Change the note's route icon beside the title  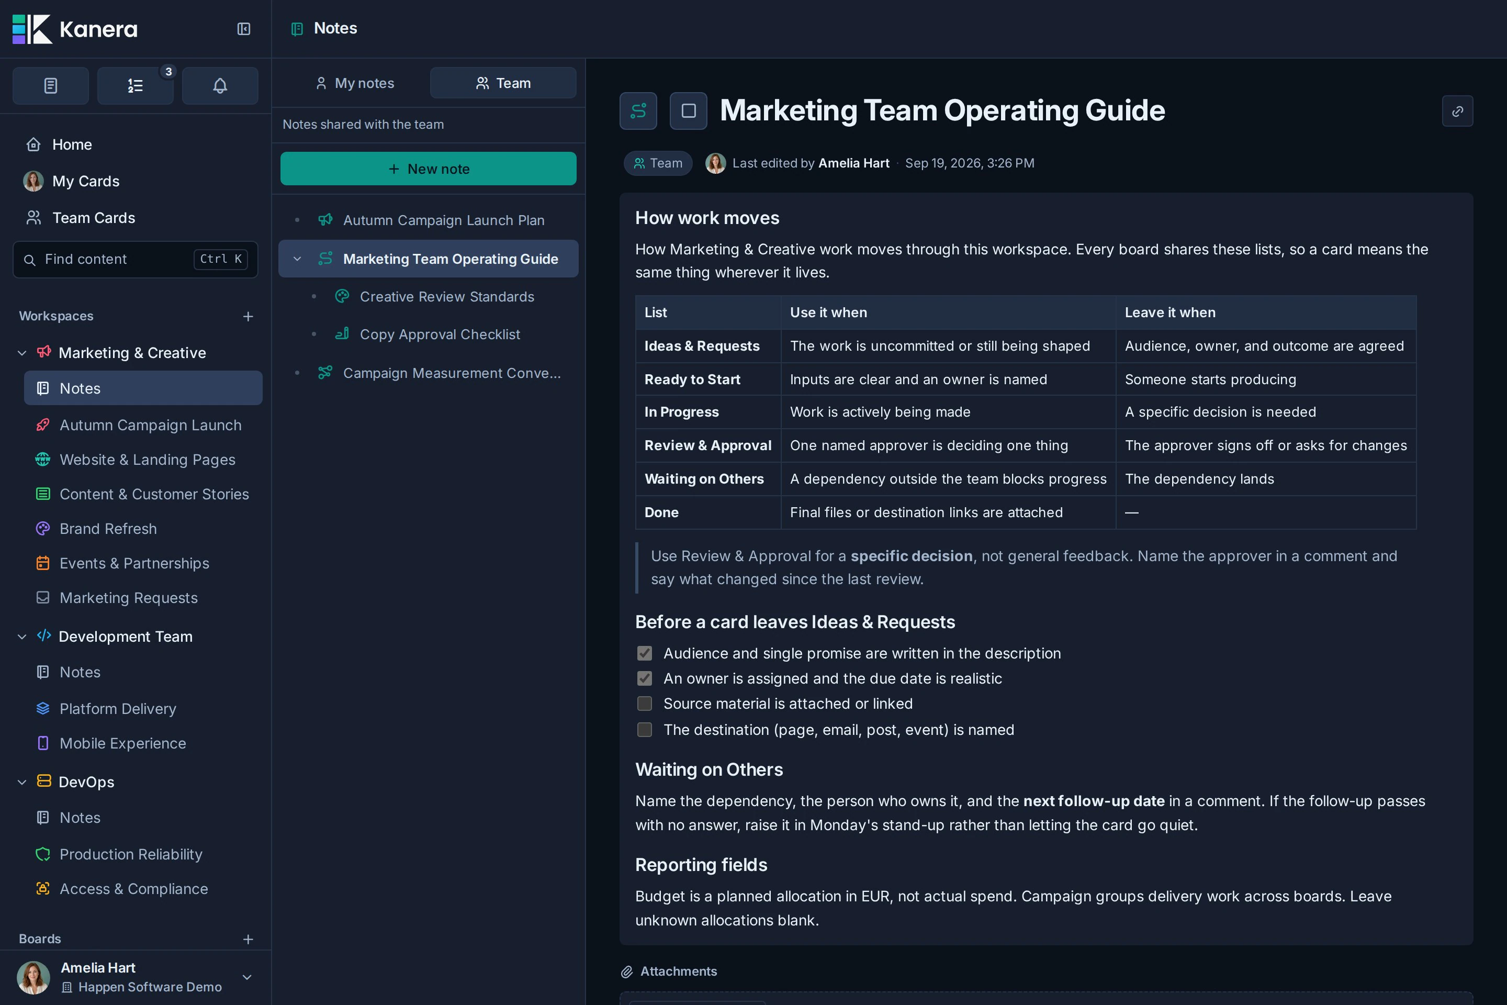point(638,111)
